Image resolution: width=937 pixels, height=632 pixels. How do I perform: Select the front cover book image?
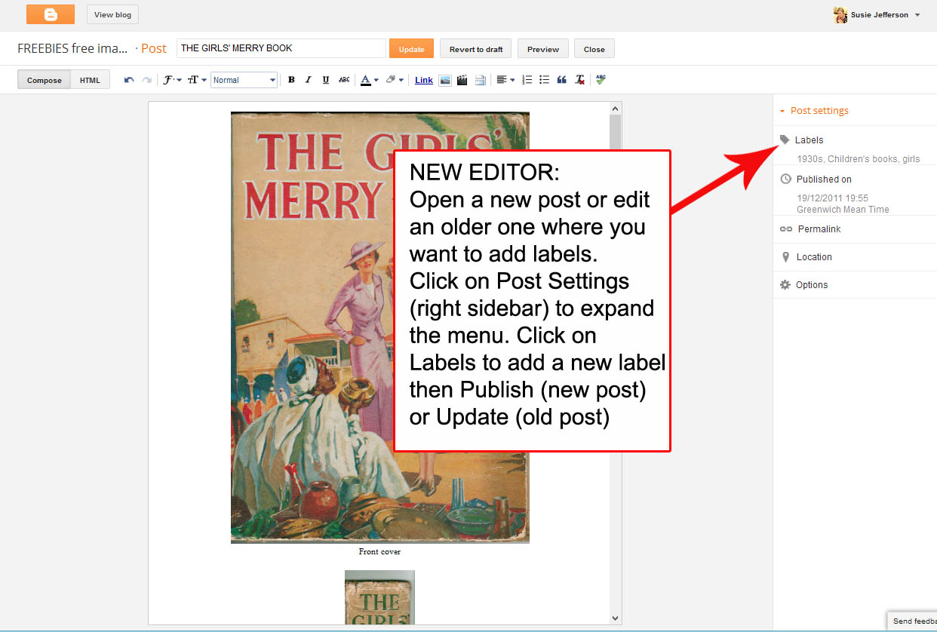(x=380, y=328)
